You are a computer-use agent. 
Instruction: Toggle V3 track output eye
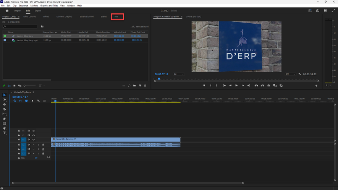(33, 131)
